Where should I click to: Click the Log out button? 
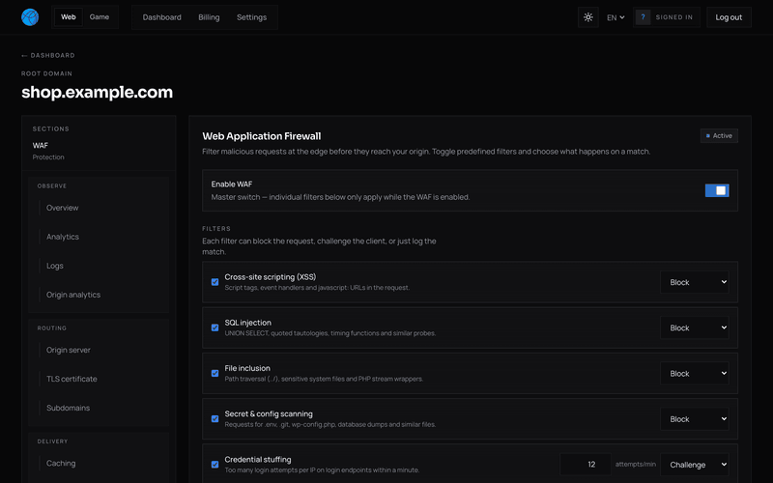[x=729, y=17]
